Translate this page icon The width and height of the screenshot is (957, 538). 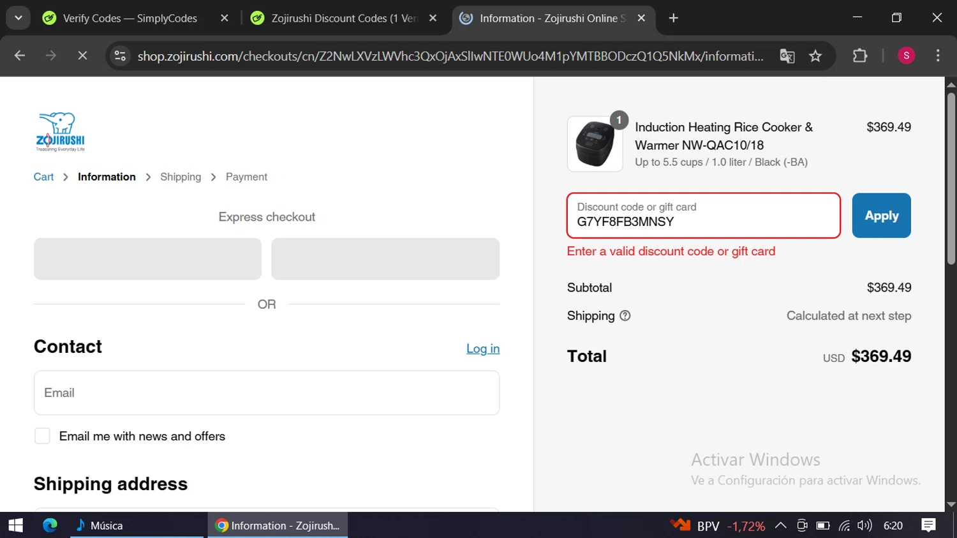pyautogui.click(x=787, y=56)
